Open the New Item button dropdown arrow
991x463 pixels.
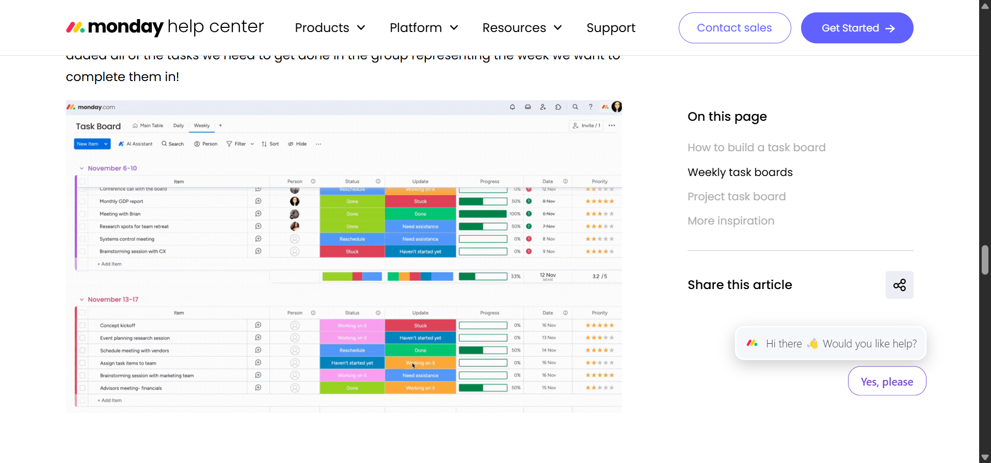point(106,144)
